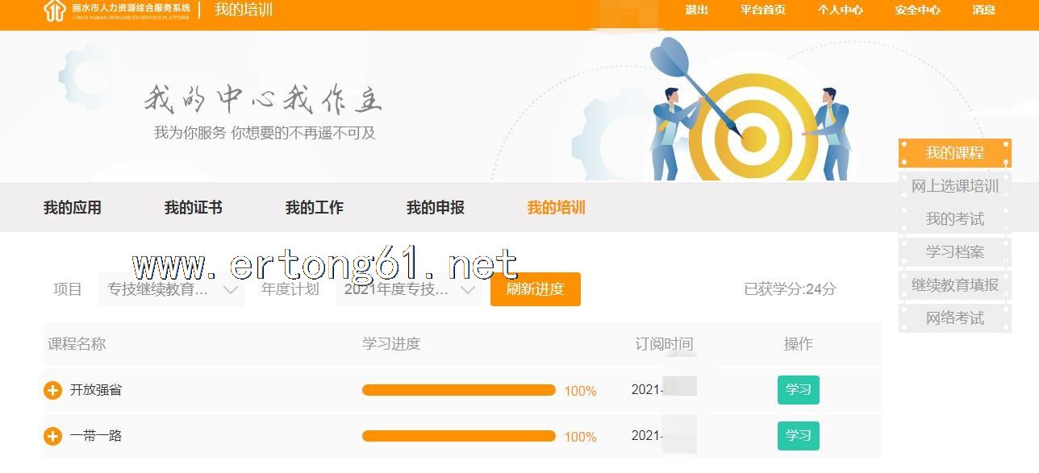Go to 平台首页 in top bar
This screenshot has height=473, width=1039.
pos(762,10)
